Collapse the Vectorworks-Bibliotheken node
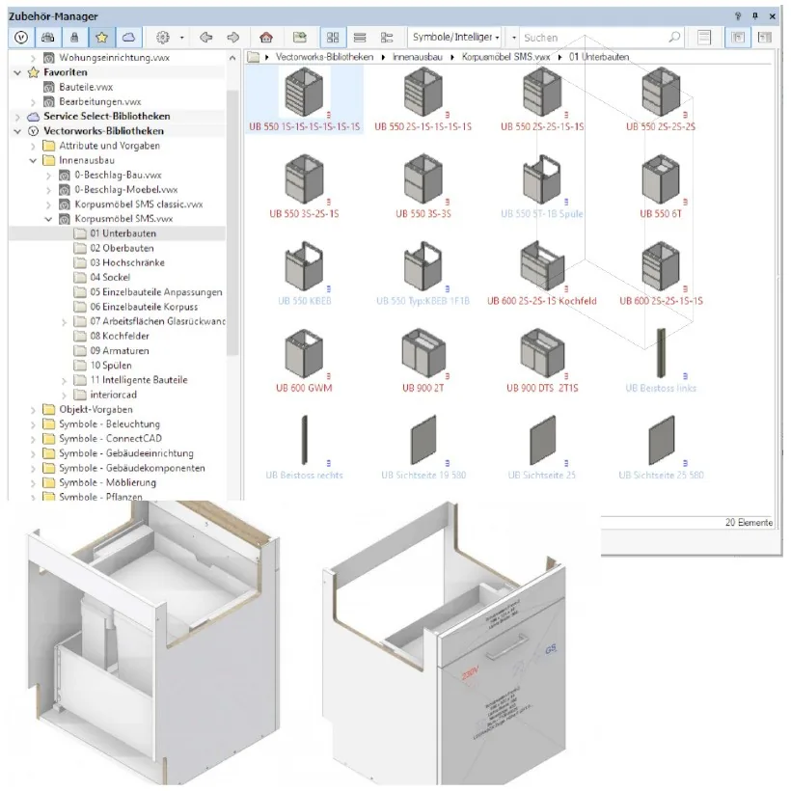The image size is (791, 791). pos(17,131)
